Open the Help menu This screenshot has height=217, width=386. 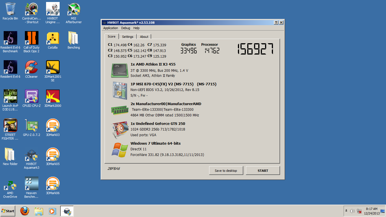tap(136, 28)
